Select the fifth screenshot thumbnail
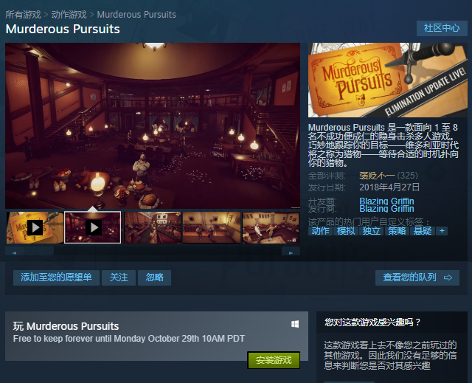This screenshot has height=383, width=472. point(271,227)
